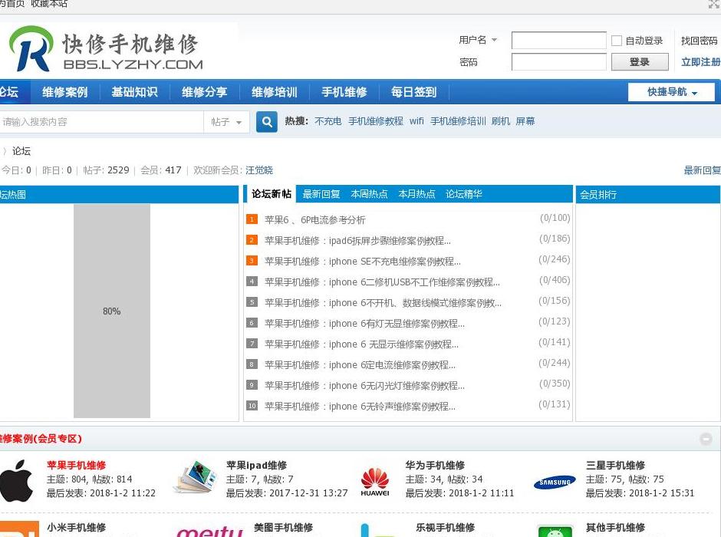Viewport: 721px width, 537px height.
Task: Click the 80% loading image placeholder
Action: (x=112, y=311)
